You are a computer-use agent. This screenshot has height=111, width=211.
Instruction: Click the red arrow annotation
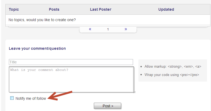click(61, 95)
